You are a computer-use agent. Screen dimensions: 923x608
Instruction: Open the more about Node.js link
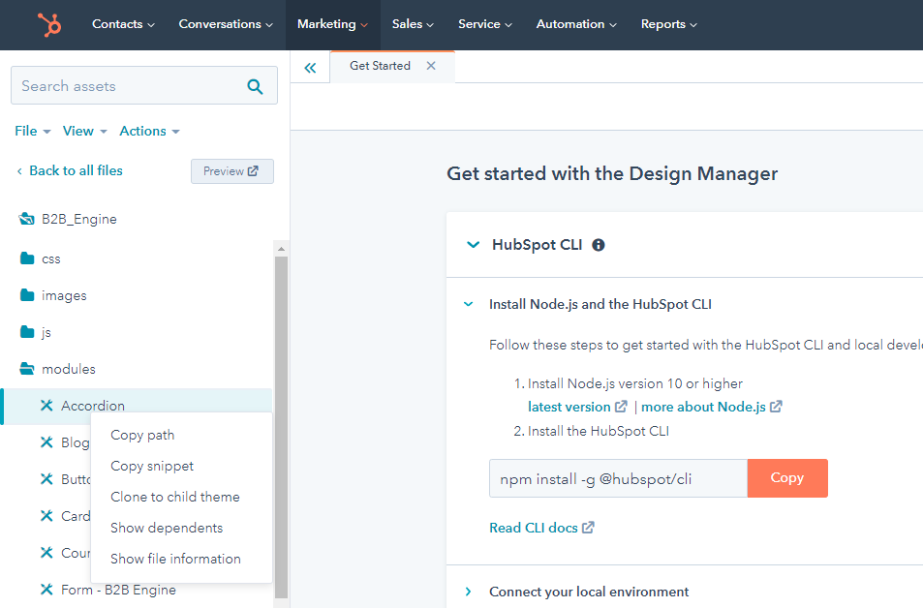click(x=703, y=407)
